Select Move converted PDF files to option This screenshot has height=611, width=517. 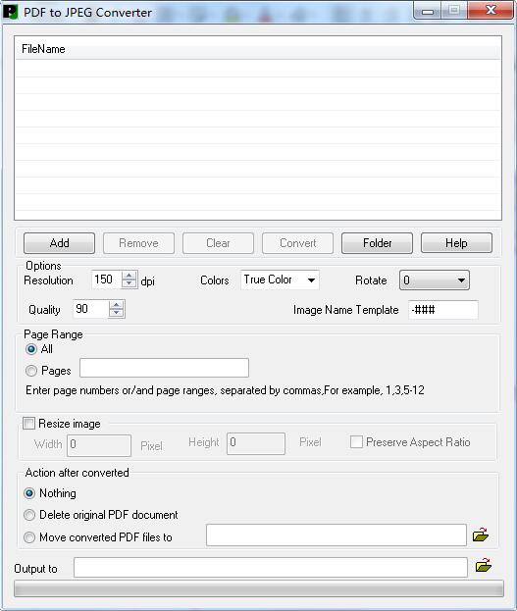(29, 537)
